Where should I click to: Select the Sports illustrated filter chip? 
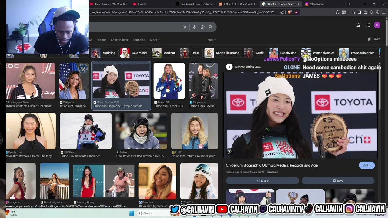[x=223, y=53]
